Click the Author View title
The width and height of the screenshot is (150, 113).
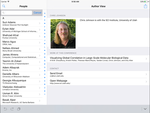(98, 6)
